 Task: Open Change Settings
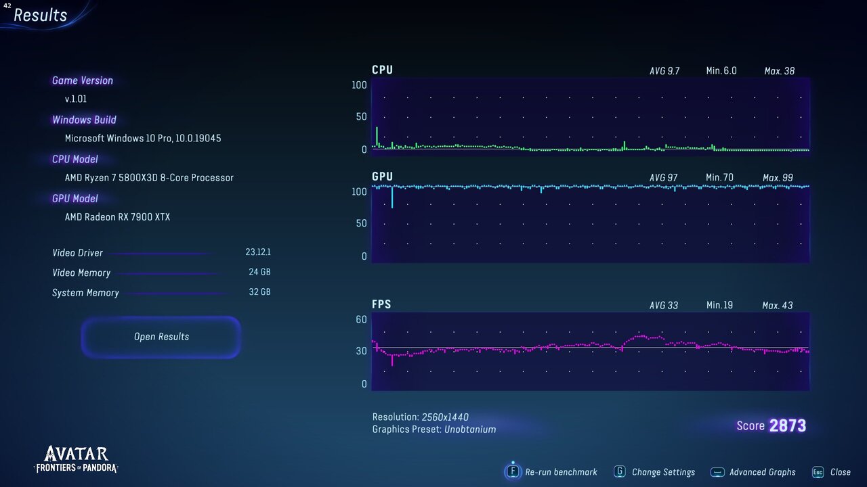coord(663,472)
